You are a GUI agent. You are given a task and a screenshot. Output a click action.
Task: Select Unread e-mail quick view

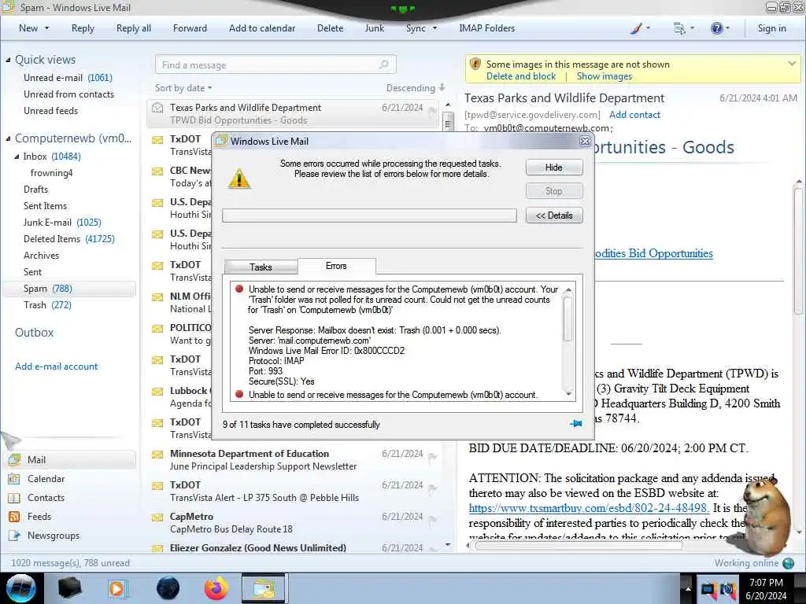click(68, 78)
